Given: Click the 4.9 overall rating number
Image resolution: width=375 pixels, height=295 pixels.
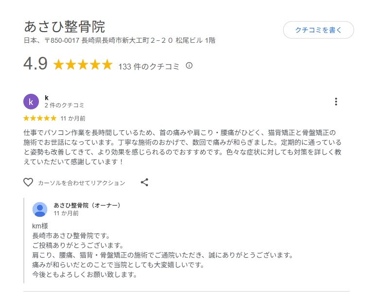Looking at the screenshot, I should coord(36,64).
